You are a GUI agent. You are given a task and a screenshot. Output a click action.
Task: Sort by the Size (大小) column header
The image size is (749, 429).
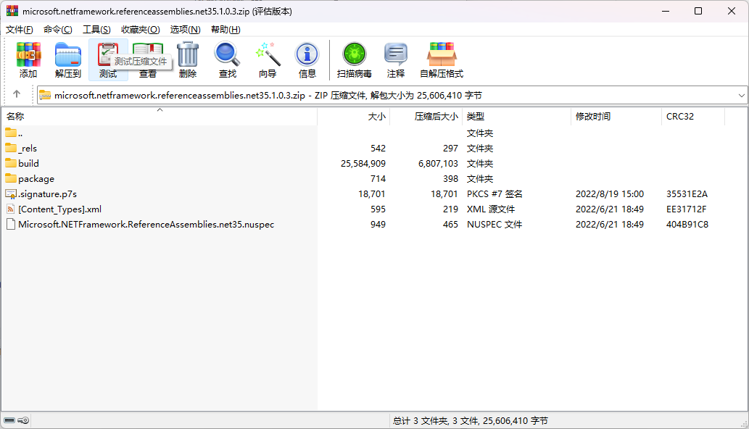[354, 117]
